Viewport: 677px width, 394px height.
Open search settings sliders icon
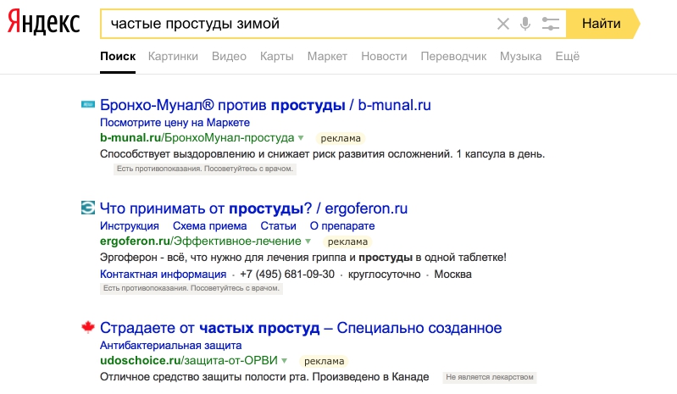click(x=551, y=24)
